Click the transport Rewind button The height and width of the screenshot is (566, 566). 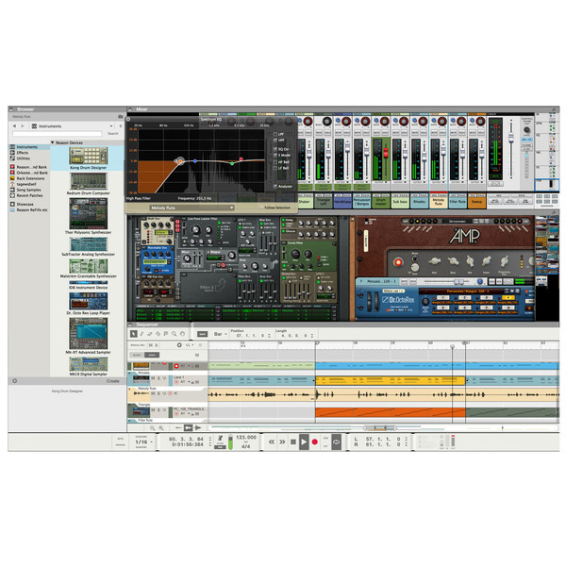click(x=272, y=441)
